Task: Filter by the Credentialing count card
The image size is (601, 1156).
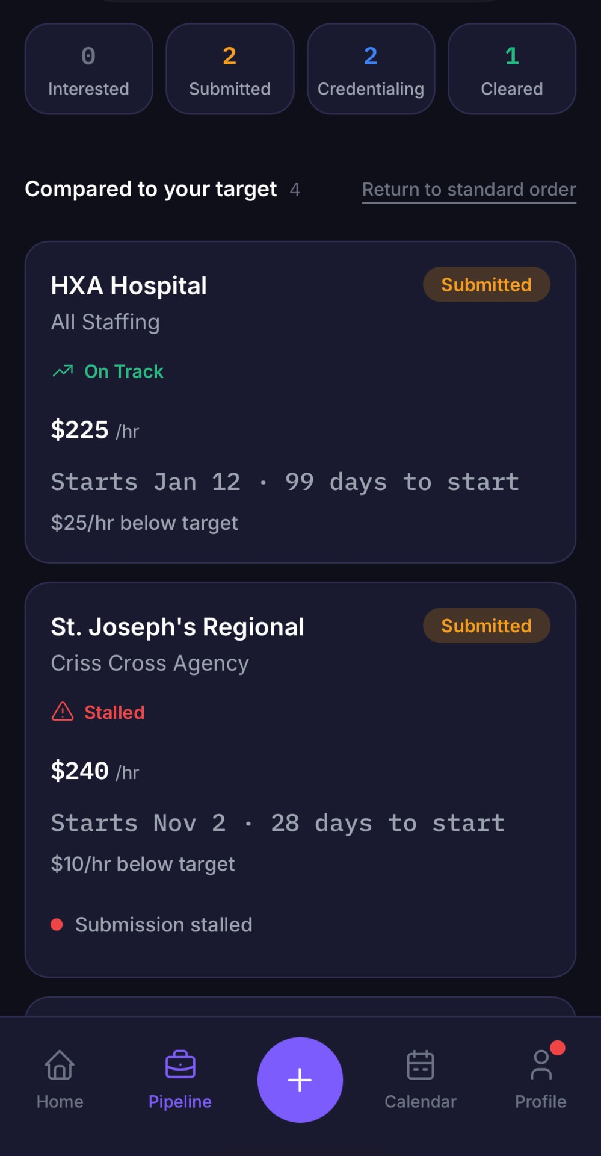Action: [371, 69]
